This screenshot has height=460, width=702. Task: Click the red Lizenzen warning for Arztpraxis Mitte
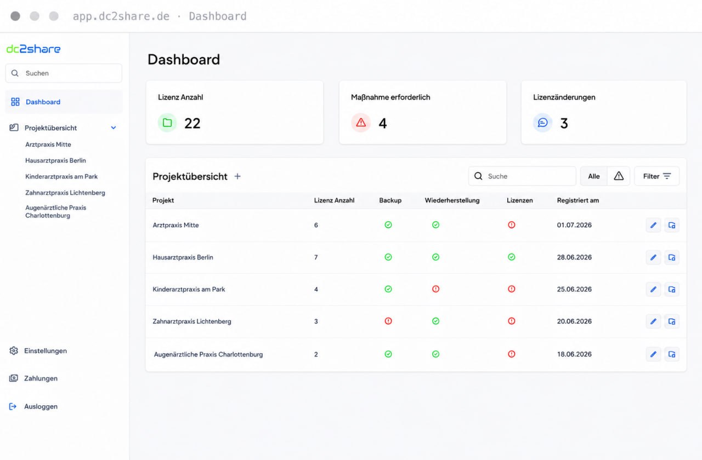click(512, 225)
